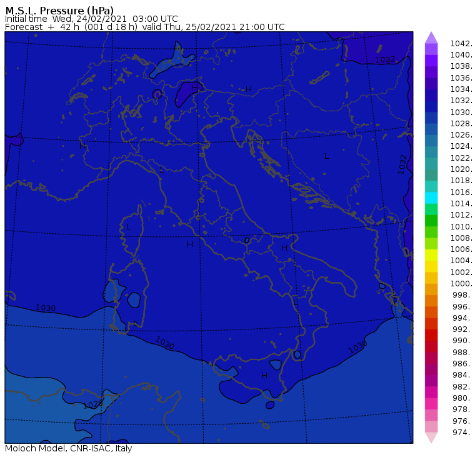Click the 'Forecast + 42 h' validity line
475x457 pixels.
pos(145,27)
